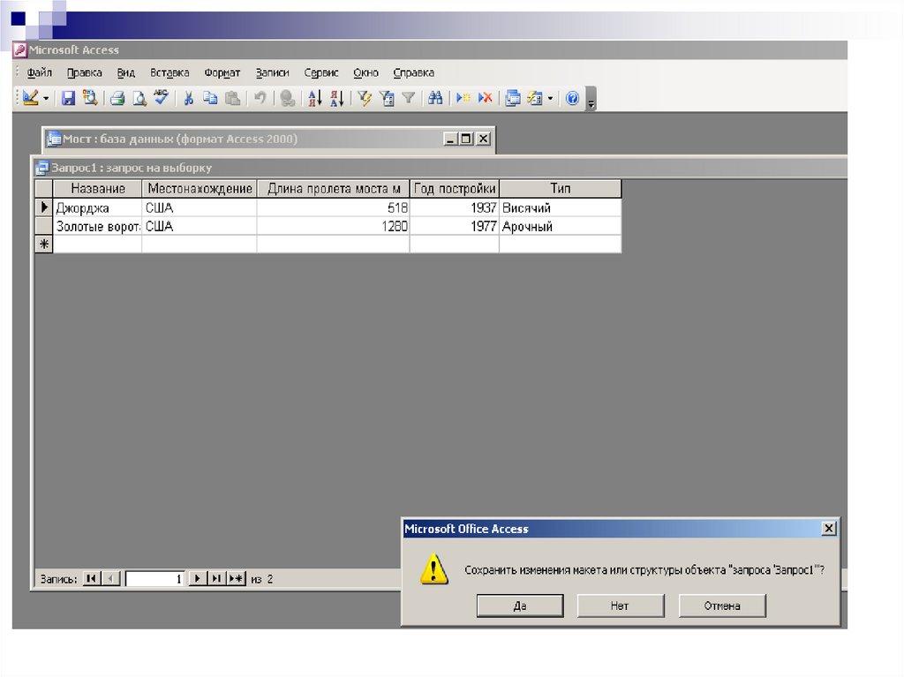The height and width of the screenshot is (677, 904).
Task: Run the spell check tool
Action: point(161,99)
